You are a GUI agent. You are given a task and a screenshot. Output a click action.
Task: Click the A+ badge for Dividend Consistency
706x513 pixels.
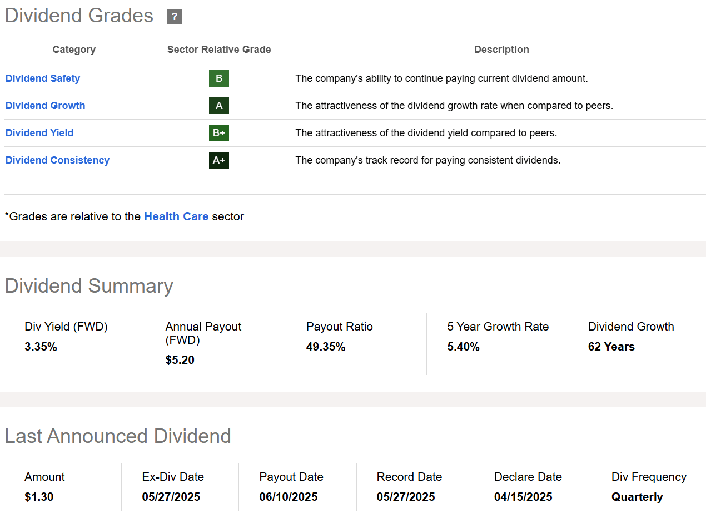[x=218, y=160]
